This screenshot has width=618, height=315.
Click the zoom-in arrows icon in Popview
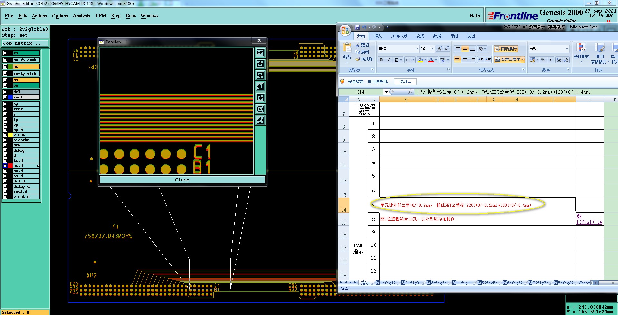click(x=260, y=109)
